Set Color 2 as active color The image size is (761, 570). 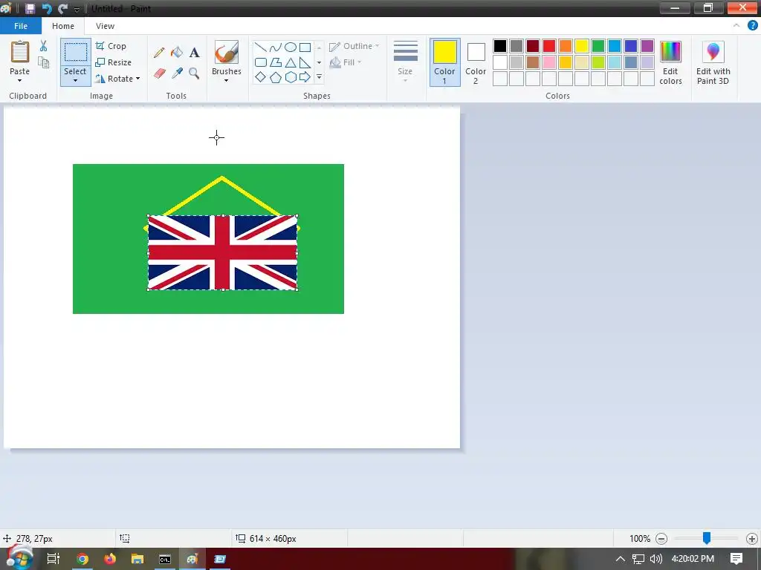pos(476,62)
